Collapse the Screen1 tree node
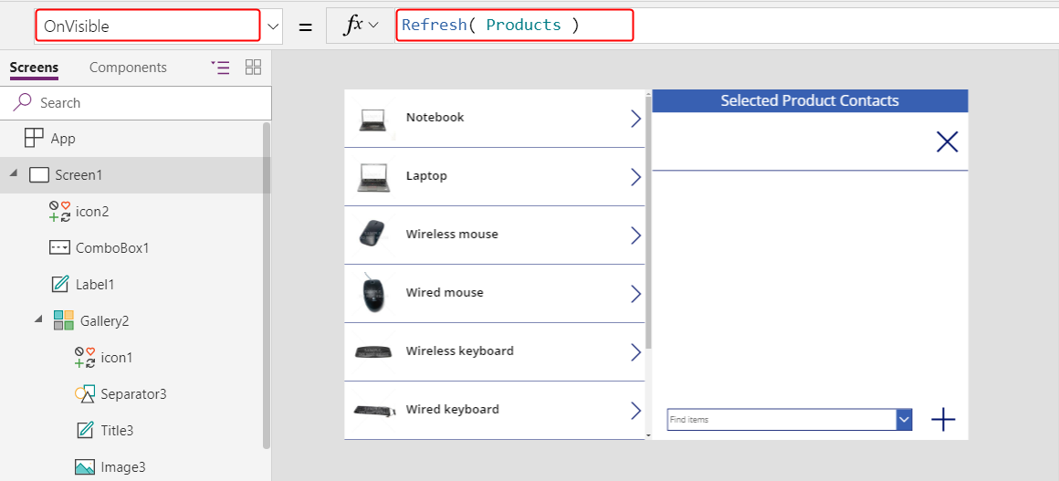Screen dimensions: 1059x481 [13, 174]
